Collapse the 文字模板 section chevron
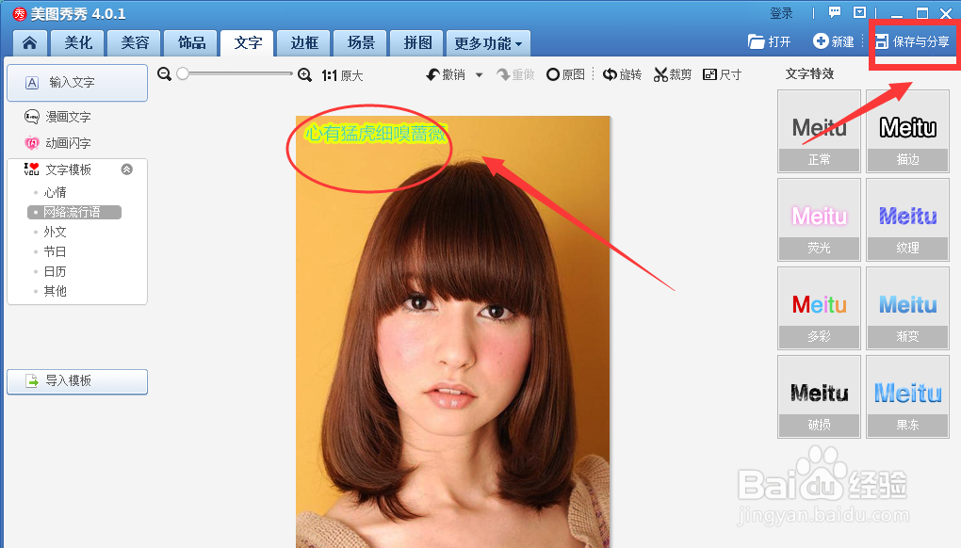Image resolution: width=961 pixels, height=548 pixels. pos(127,169)
